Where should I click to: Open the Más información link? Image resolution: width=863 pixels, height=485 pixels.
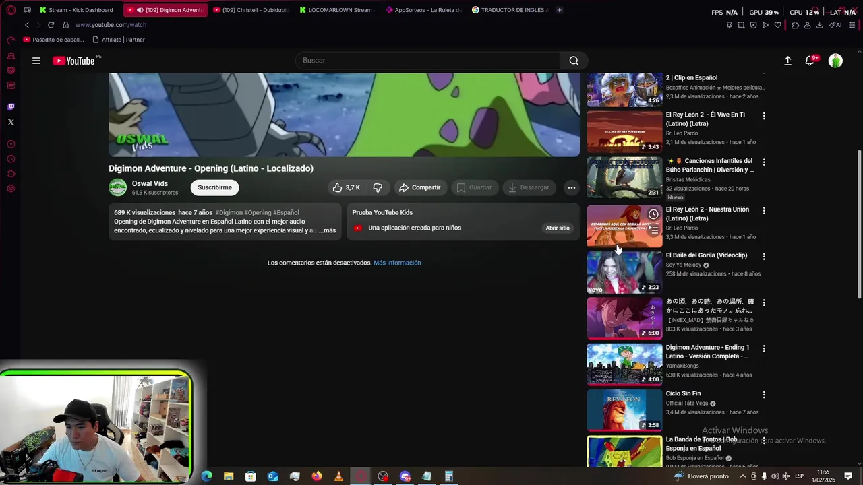[397, 263]
